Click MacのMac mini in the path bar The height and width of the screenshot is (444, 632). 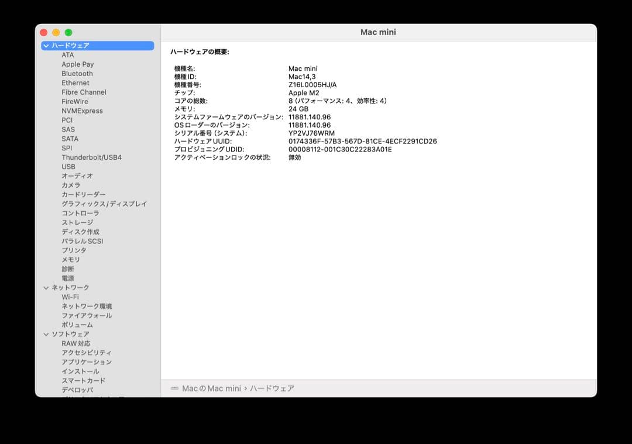pos(211,388)
